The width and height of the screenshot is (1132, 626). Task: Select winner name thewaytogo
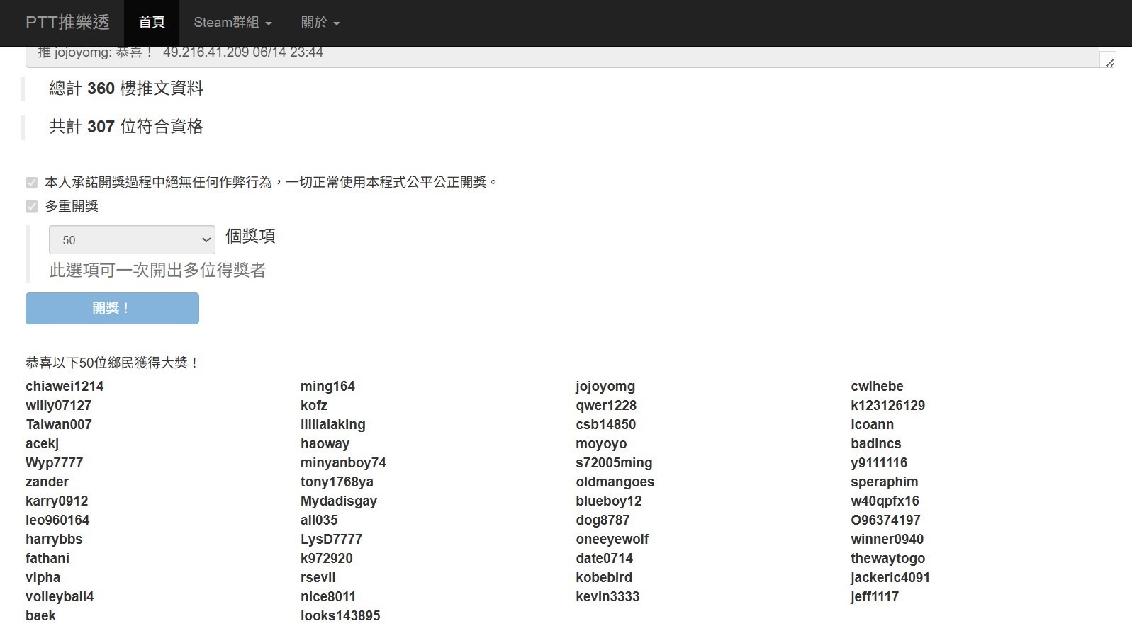pos(887,559)
